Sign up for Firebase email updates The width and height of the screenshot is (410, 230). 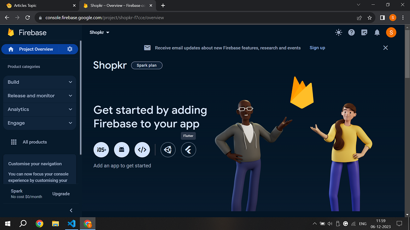click(x=317, y=48)
